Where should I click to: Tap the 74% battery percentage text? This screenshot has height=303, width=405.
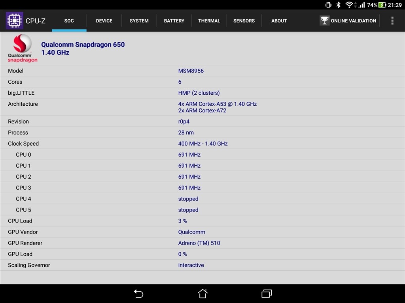point(372,5)
